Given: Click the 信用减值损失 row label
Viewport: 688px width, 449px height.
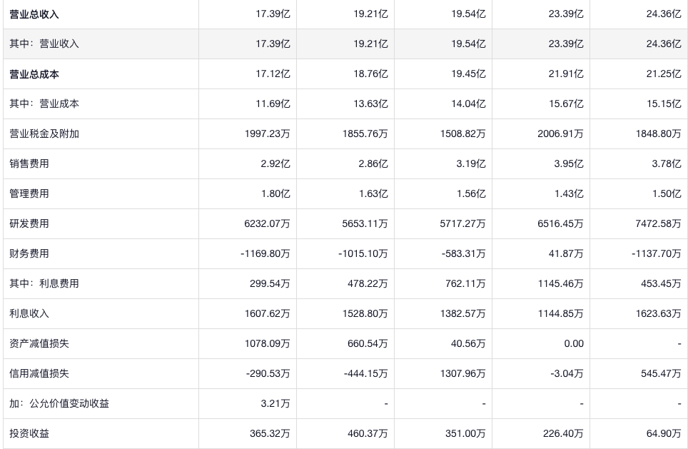Looking at the screenshot, I should point(39,374).
